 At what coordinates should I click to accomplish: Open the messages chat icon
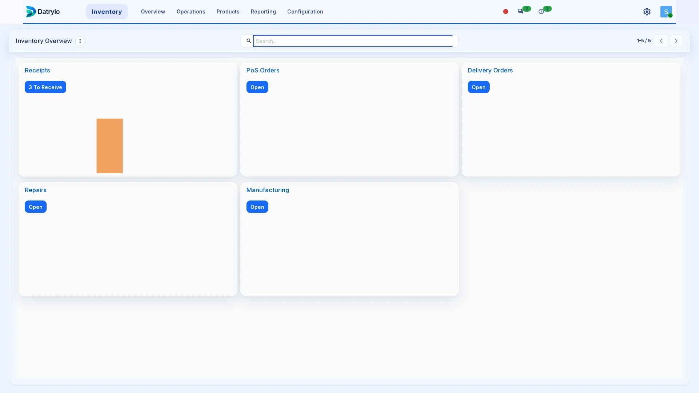(521, 12)
